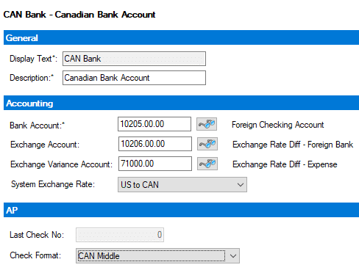
Task: Click the Exchange Account number field
Action: click(x=155, y=144)
